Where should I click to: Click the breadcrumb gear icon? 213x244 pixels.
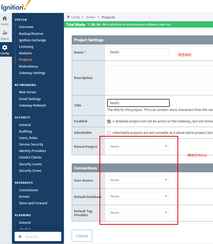point(68,17)
